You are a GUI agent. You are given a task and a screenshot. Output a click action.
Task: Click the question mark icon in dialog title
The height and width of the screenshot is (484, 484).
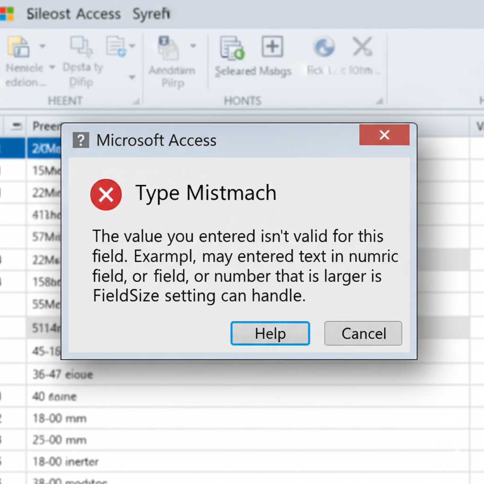(x=81, y=140)
